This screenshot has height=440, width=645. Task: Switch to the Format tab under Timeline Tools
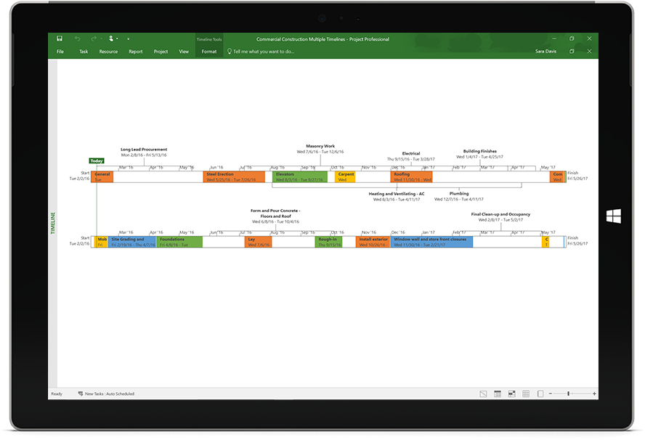pos(209,52)
